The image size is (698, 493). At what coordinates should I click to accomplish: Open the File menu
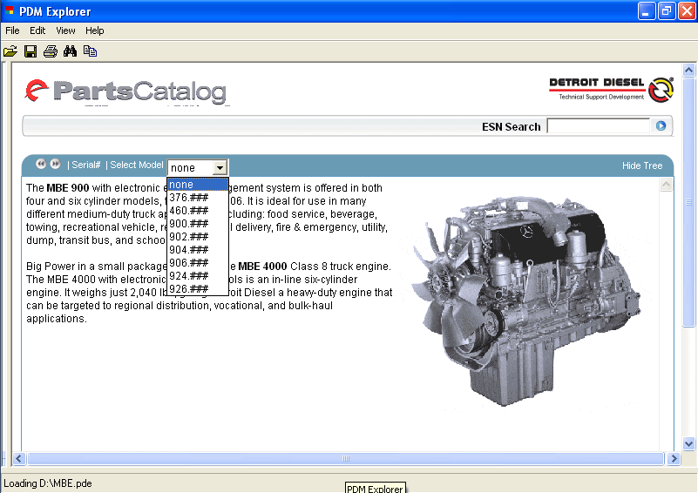(12, 30)
